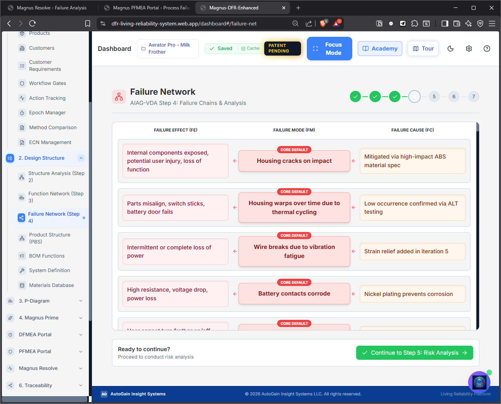Switch to Magnus PFMEA Portal tab
This screenshot has height=404, width=501.
pos(147,8)
